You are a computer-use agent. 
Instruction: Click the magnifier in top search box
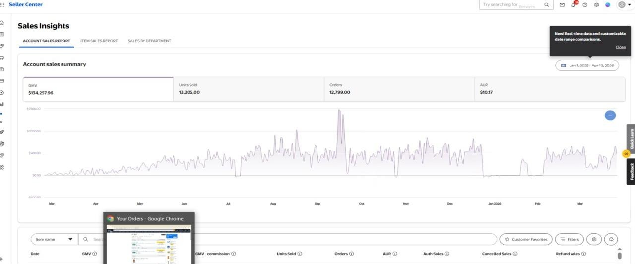pyautogui.click(x=547, y=5)
